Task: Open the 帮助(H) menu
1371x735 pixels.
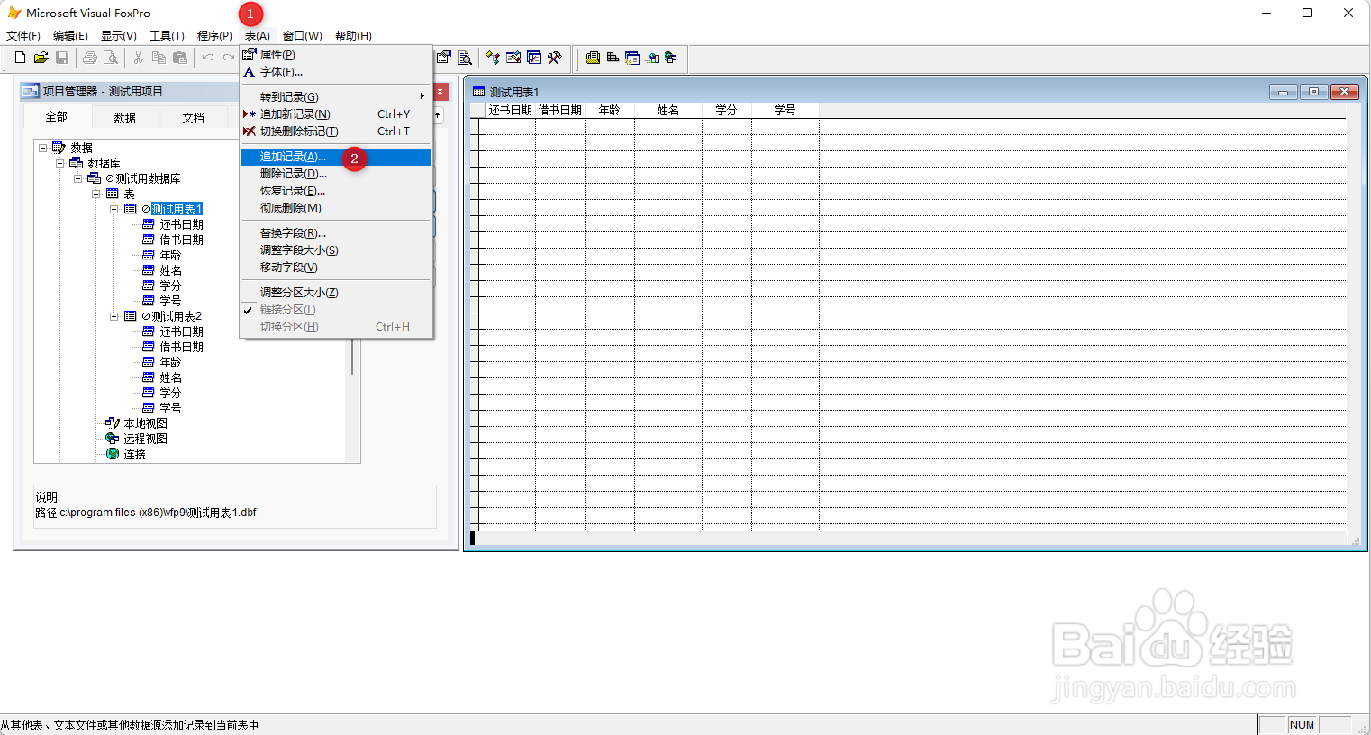Action: [x=353, y=36]
